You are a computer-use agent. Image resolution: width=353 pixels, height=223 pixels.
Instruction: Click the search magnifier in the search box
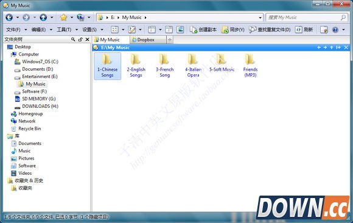(343, 17)
